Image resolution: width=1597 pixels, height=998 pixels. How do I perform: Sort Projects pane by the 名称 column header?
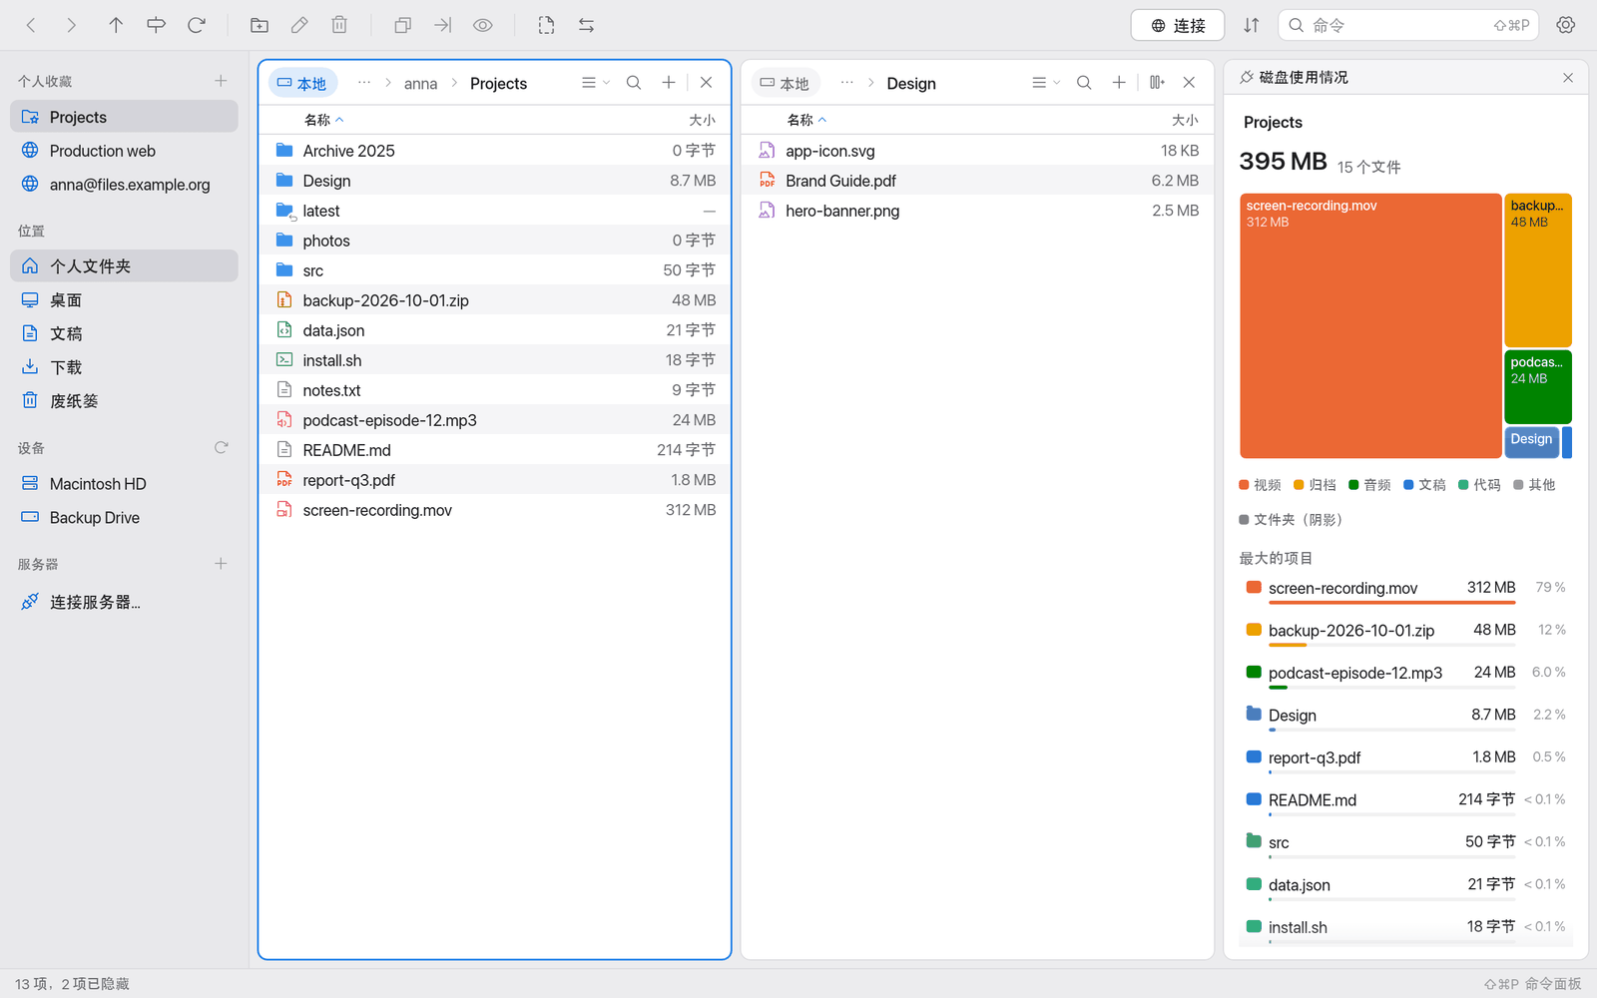[323, 120]
